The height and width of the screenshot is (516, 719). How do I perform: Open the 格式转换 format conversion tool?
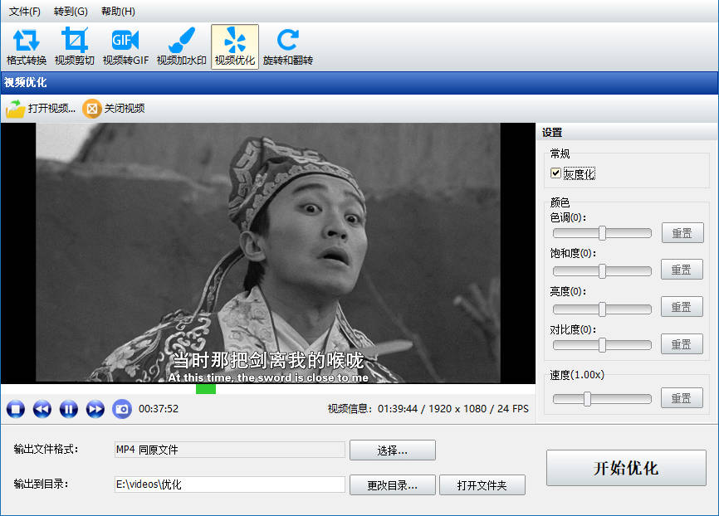point(27,46)
